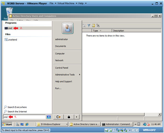The image size is (164, 133).
Task: Open Administrative Tools entry
Action: [x=65, y=75]
